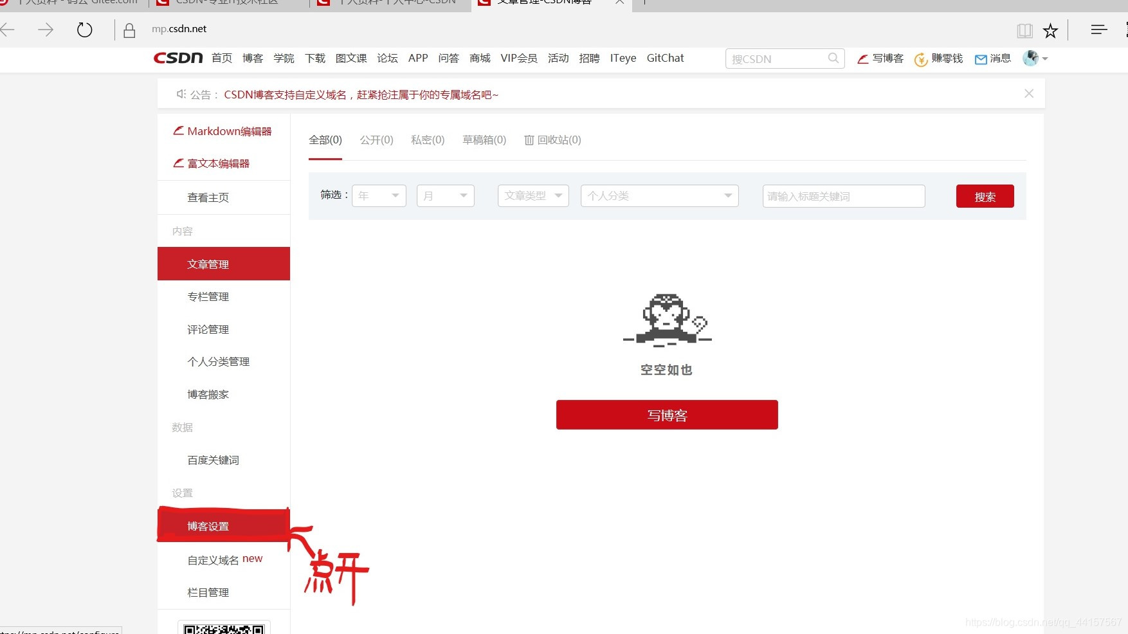The height and width of the screenshot is (634, 1128).
Task: Open 首页 in top navigation
Action: tap(222, 58)
